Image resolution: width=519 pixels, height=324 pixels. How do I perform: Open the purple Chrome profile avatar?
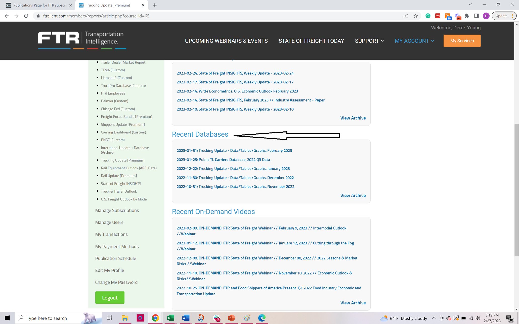coord(486,16)
